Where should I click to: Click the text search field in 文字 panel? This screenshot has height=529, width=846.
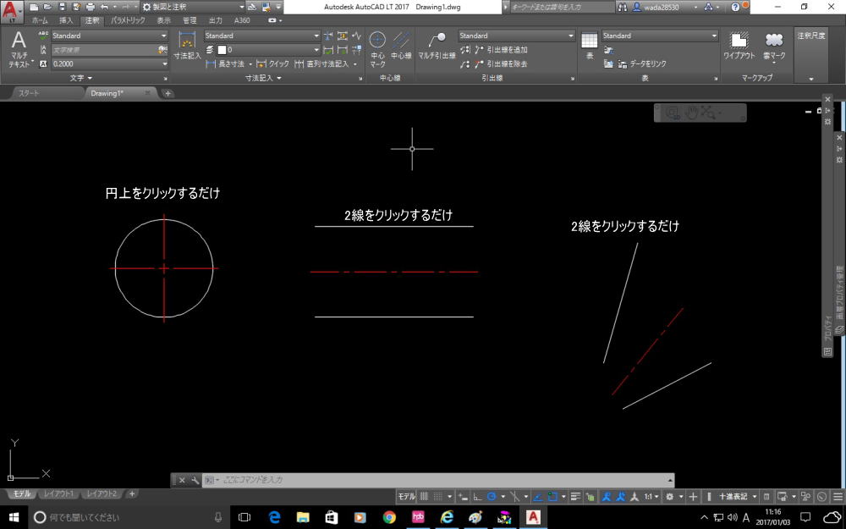[103, 50]
